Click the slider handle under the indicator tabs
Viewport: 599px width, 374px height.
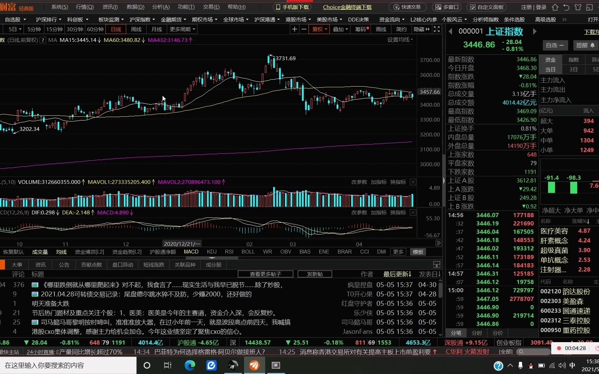coord(212,258)
